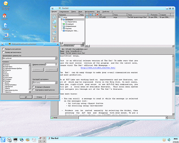Select the Новая папка folder in tree
Viewport: 179px width, 143px height.
[x=72, y=22]
